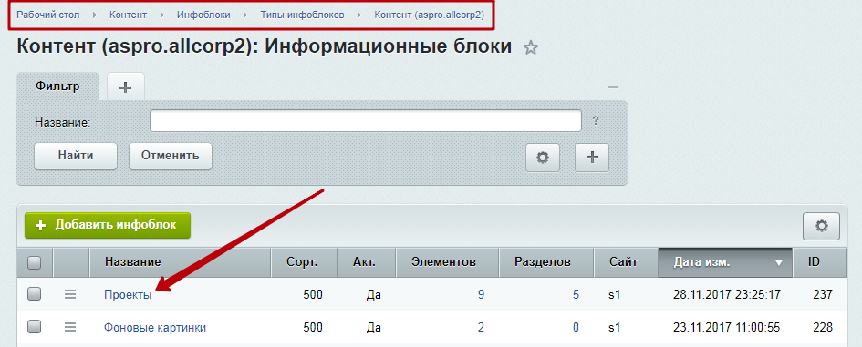Viewport: 862px width, 347px height.
Task: Open Типы инфоблоков breadcrumb
Action: pyautogui.click(x=302, y=15)
